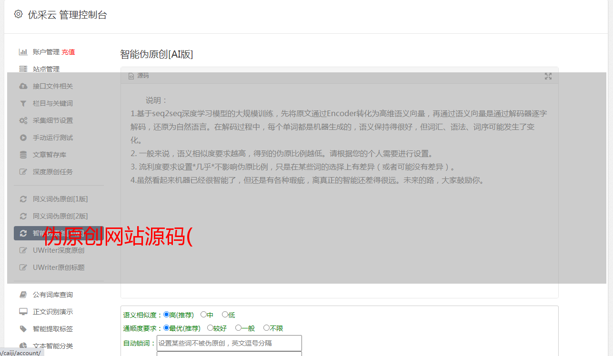The width and height of the screenshot is (613, 356).
Task: Open 同义词伪原创[1版] page
Action: pos(60,199)
